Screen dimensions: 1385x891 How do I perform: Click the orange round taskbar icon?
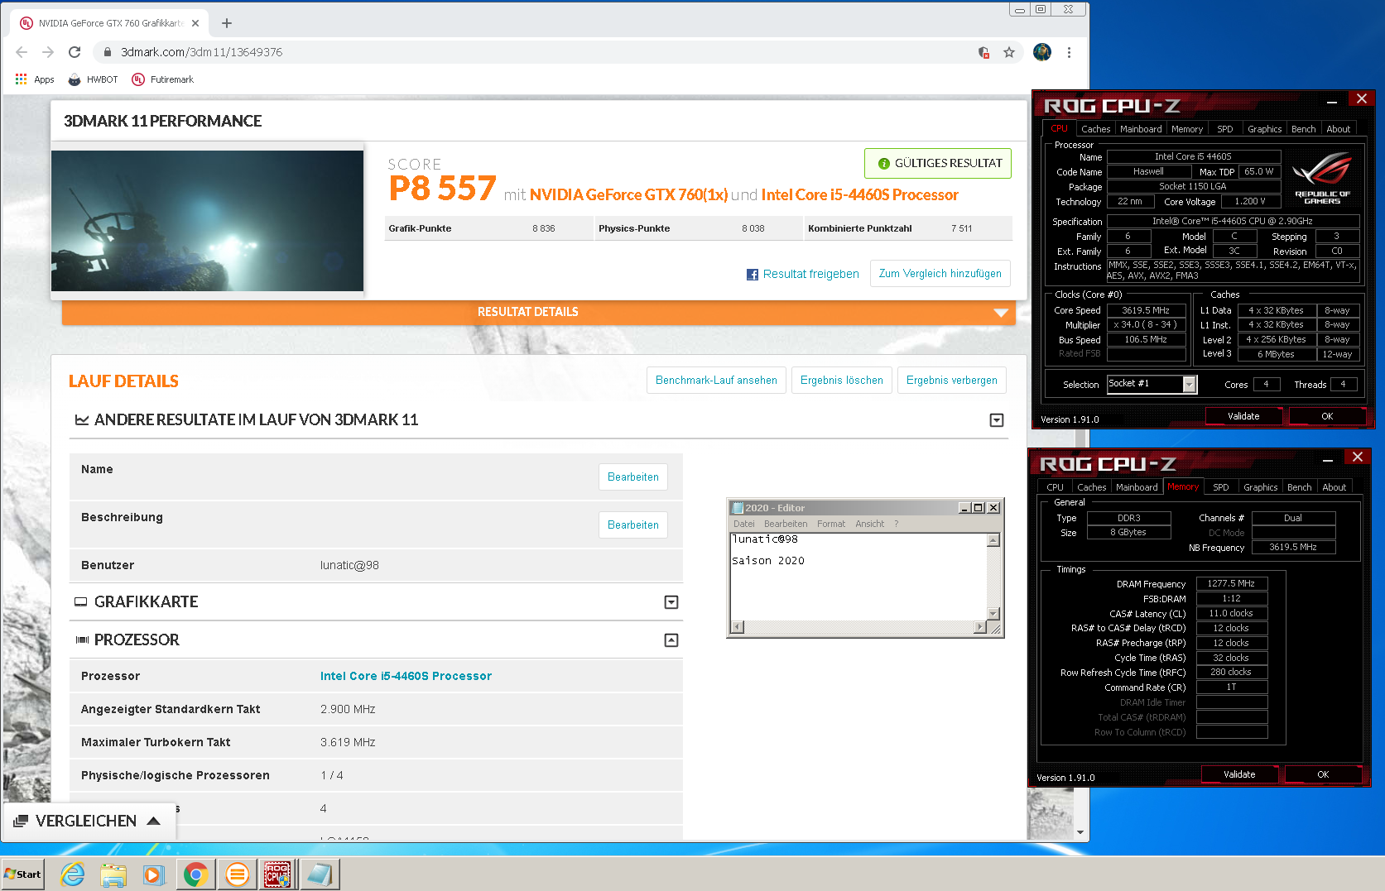(237, 874)
